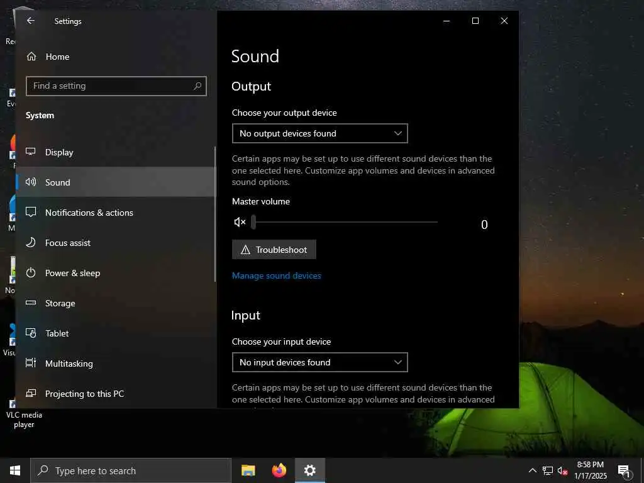Click the Master volume slider track

(x=345, y=222)
